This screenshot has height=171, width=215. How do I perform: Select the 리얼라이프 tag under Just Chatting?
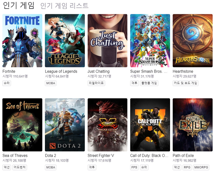point(96,83)
